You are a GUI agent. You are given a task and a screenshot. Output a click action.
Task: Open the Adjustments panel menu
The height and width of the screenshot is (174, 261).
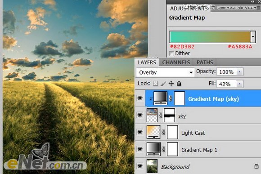click(258, 8)
